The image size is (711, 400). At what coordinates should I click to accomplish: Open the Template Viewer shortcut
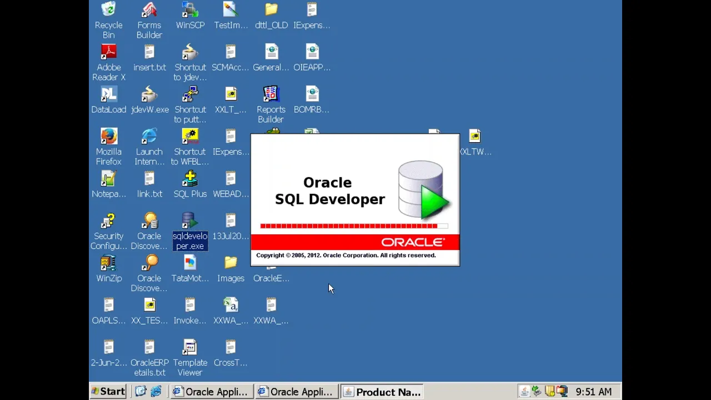pos(190,358)
